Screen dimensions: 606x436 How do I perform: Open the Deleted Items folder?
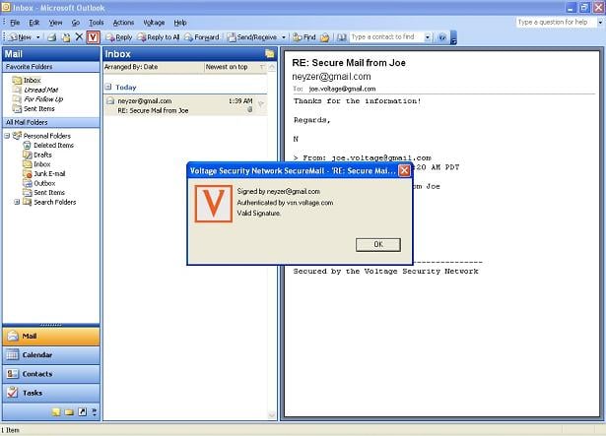tap(53, 146)
